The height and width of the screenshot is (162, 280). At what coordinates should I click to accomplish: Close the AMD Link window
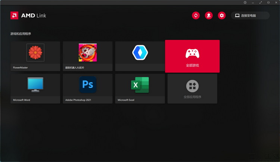click(276, 3)
